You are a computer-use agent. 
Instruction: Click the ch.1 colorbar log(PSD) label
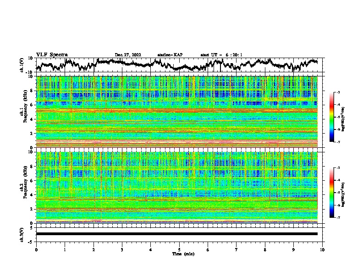pos(343,119)
